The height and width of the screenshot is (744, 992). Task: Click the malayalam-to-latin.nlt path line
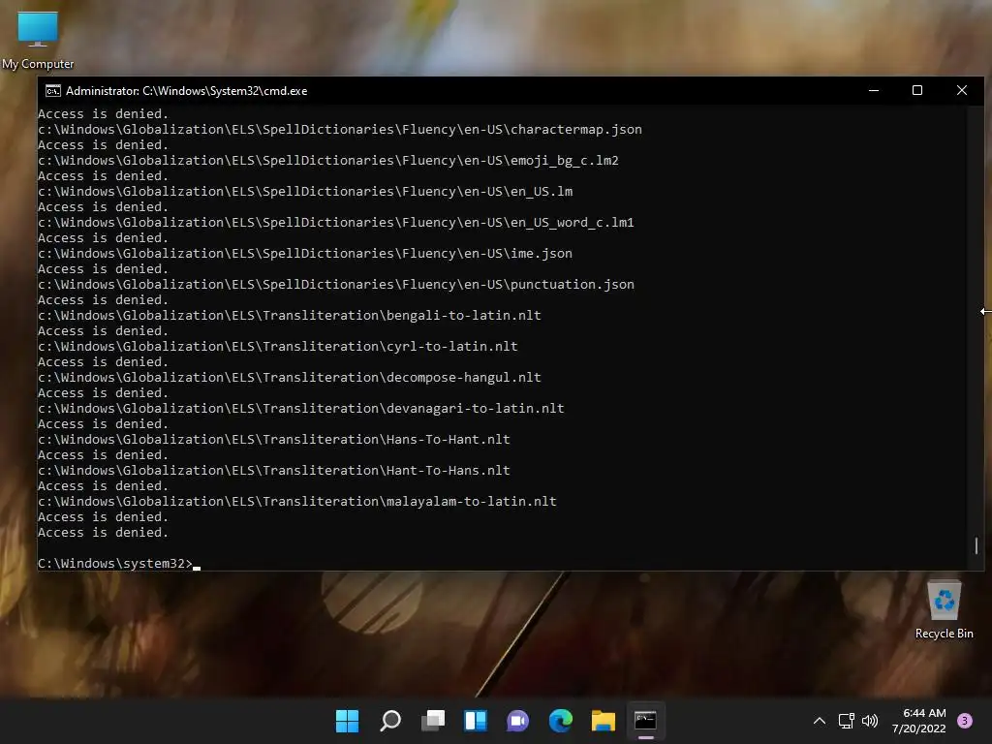point(297,501)
